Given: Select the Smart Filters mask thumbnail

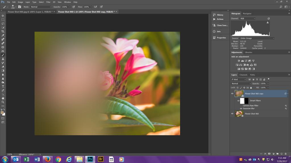Looking at the screenshot, I should (244, 101).
